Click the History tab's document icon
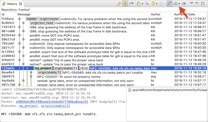This screenshot has width=208, height=122. click(x=4, y=4)
